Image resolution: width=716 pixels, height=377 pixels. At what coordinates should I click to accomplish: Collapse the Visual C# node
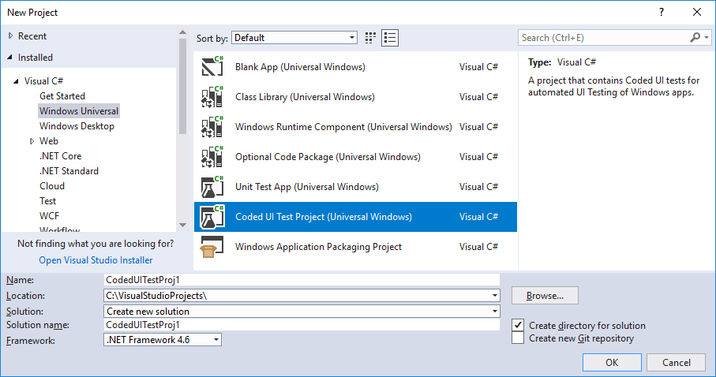(x=16, y=80)
